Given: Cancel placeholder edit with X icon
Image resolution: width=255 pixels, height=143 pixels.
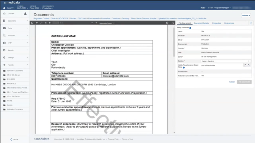Looking at the screenshot, I should tap(248, 65).
